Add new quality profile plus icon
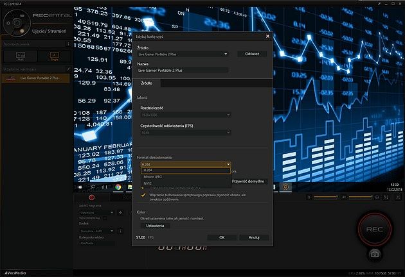Image resolution: width=405 pixels, height=277 pixels. point(120,213)
